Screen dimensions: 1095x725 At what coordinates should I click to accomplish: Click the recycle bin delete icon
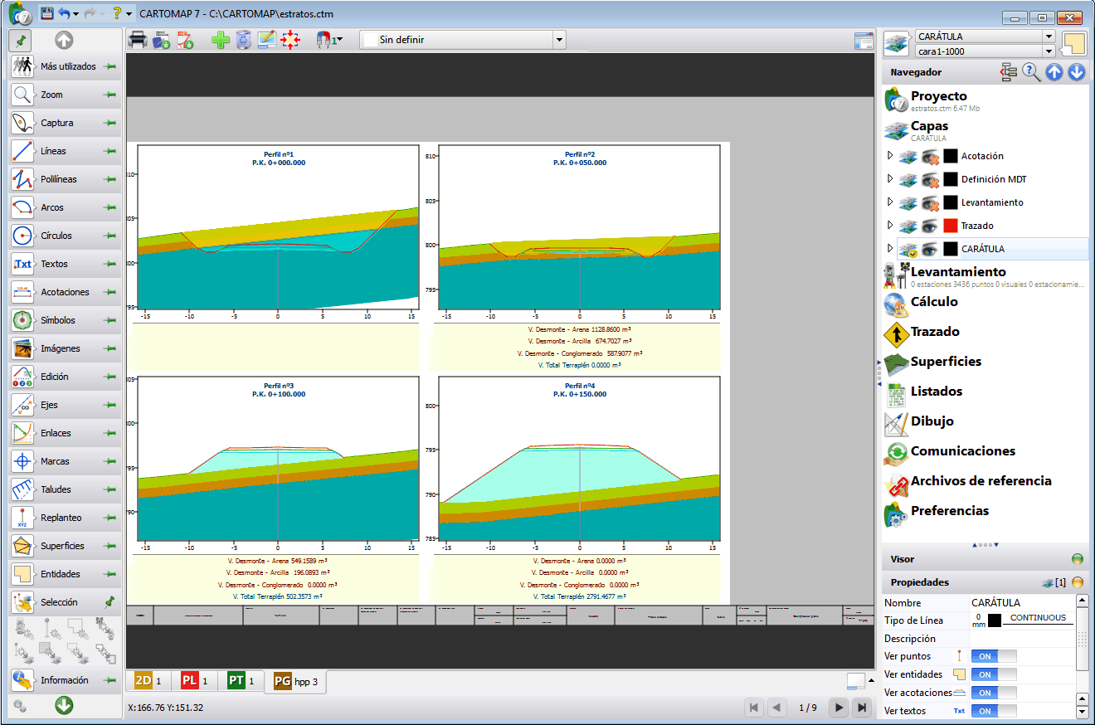243,39
